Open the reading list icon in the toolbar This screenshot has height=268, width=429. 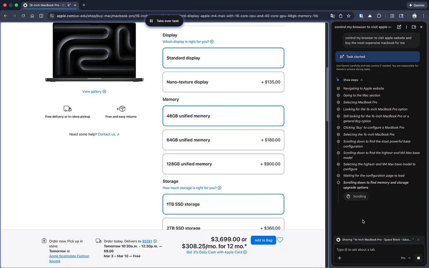point(392,16)
